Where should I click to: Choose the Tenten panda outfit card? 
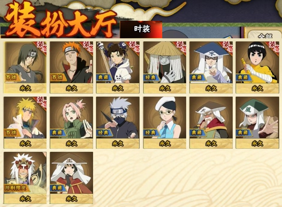point(118,67)
